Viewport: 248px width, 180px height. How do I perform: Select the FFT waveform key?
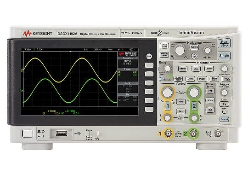[210, 91]
